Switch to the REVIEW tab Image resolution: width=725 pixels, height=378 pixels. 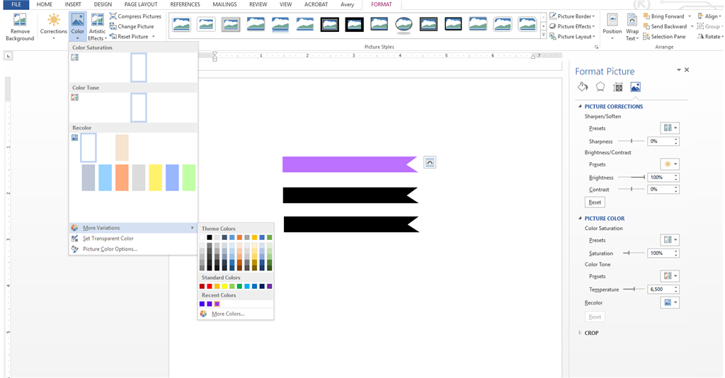(258, 5)
